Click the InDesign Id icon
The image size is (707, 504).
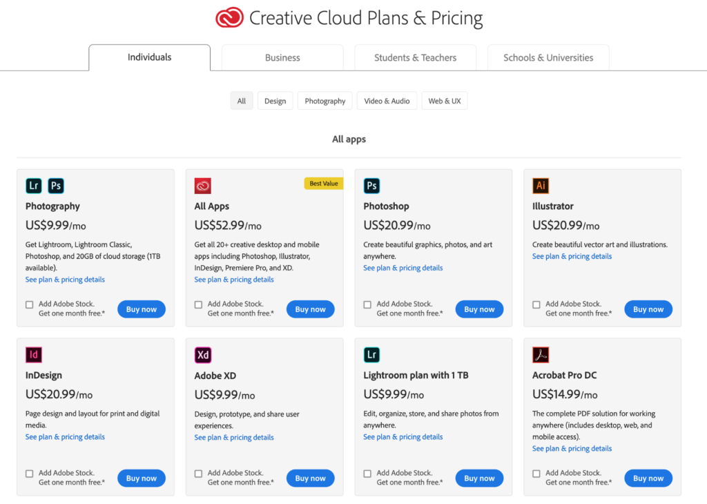coord(34,355)
